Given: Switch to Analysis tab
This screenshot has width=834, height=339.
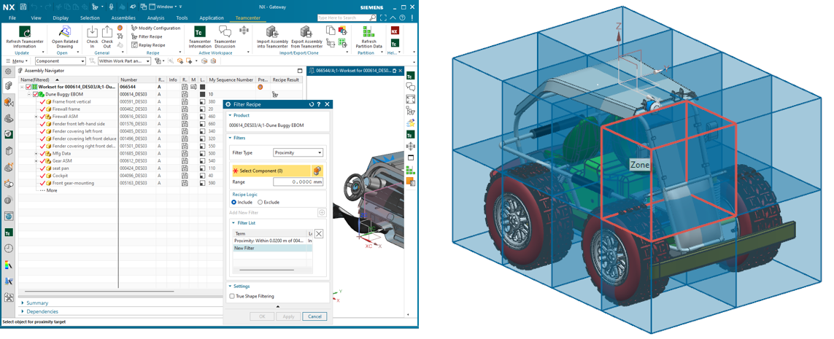Looking at the screenshot, I should pos(156,17).
